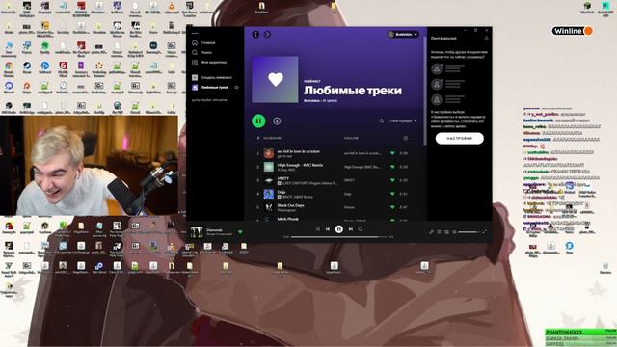Toggle the heart on Black Out Days row
The width and height of the screenshot is (617, 347).
pyautogui.click(x=392, y=207)
